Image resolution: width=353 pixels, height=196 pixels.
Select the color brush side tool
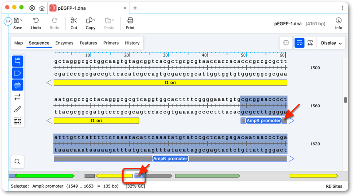[x=17, y=109]
